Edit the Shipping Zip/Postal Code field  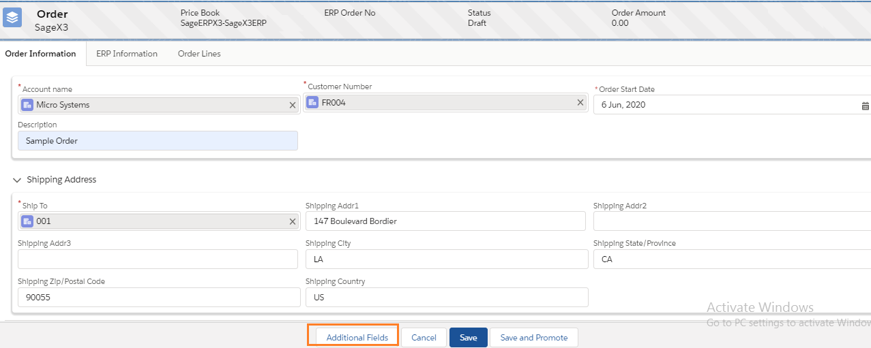click(x=159, y=298)
